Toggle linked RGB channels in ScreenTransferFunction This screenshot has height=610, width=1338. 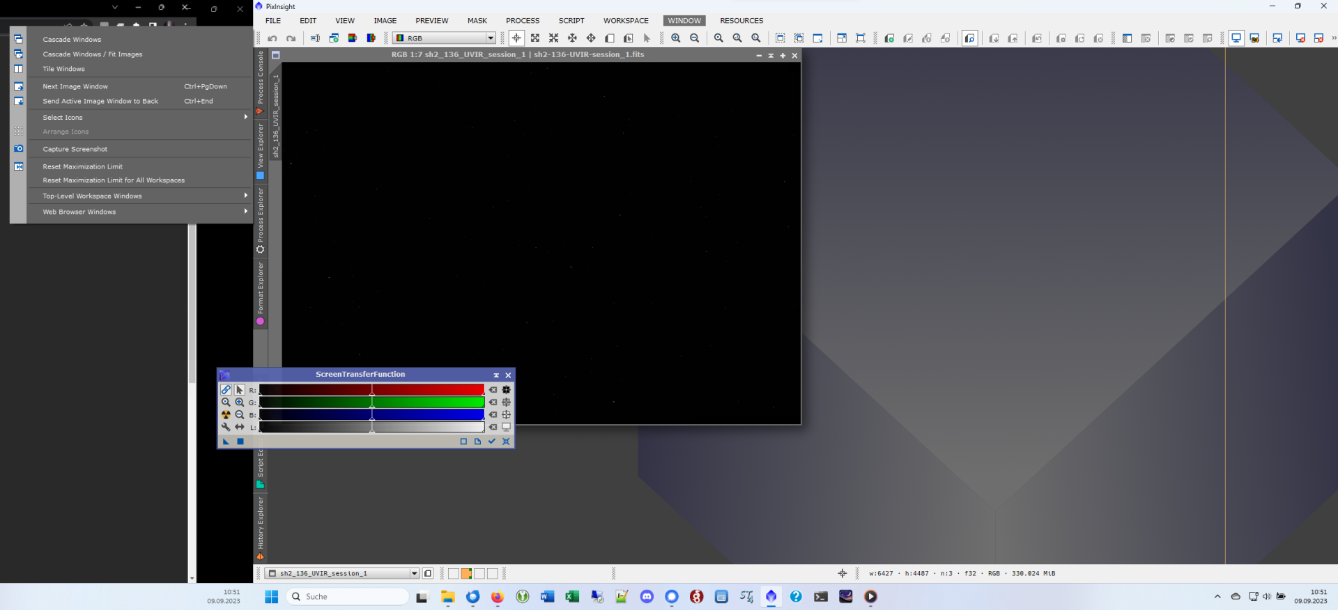pos(226,390)
